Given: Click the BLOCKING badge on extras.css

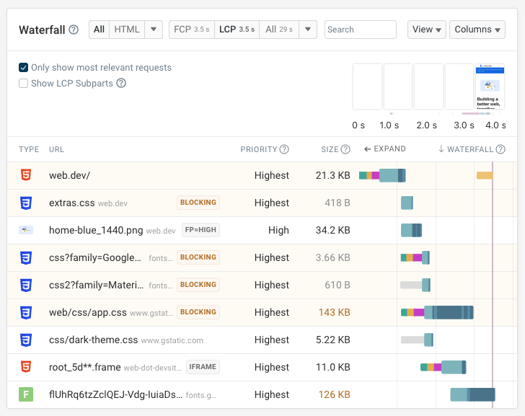Looking at the screenshot, I should [x=198, y=203].
